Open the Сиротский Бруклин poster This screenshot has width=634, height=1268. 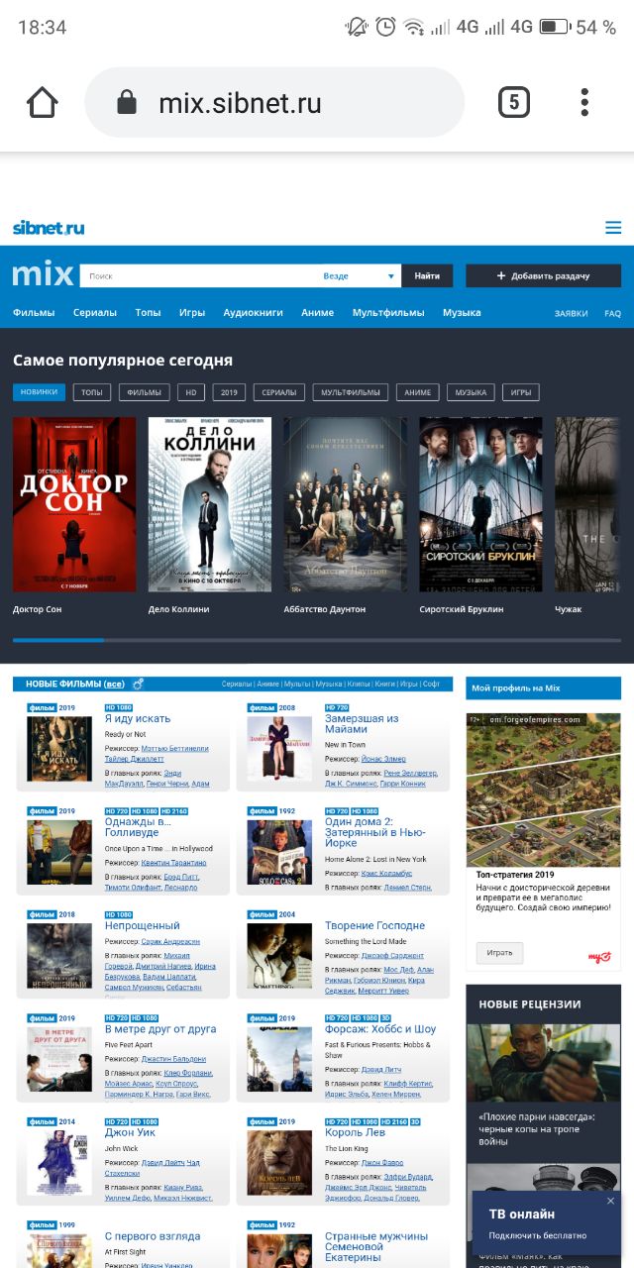pyautogui.click(x=480, y=504)
